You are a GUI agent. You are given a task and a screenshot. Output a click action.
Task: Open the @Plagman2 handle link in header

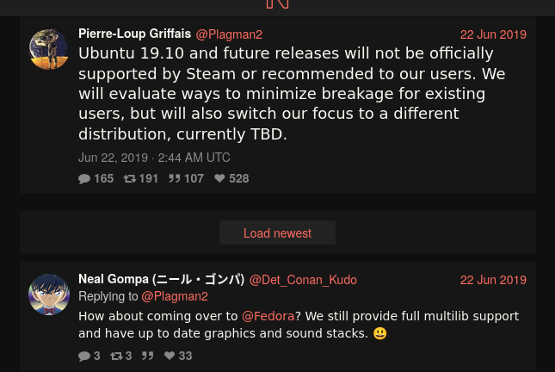[x=229, y=34]
